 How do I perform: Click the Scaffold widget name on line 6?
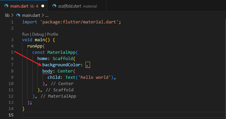63,58
